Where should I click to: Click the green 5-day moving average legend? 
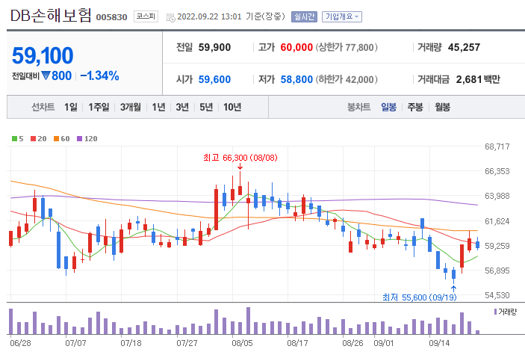tap(17, 139)
